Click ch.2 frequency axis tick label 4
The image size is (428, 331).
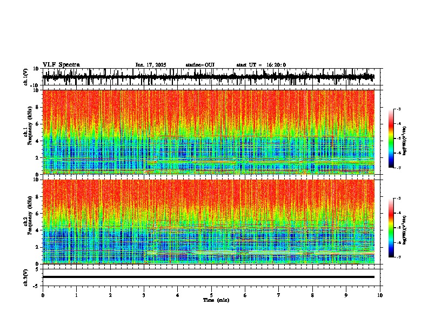[x=37, y=230]
